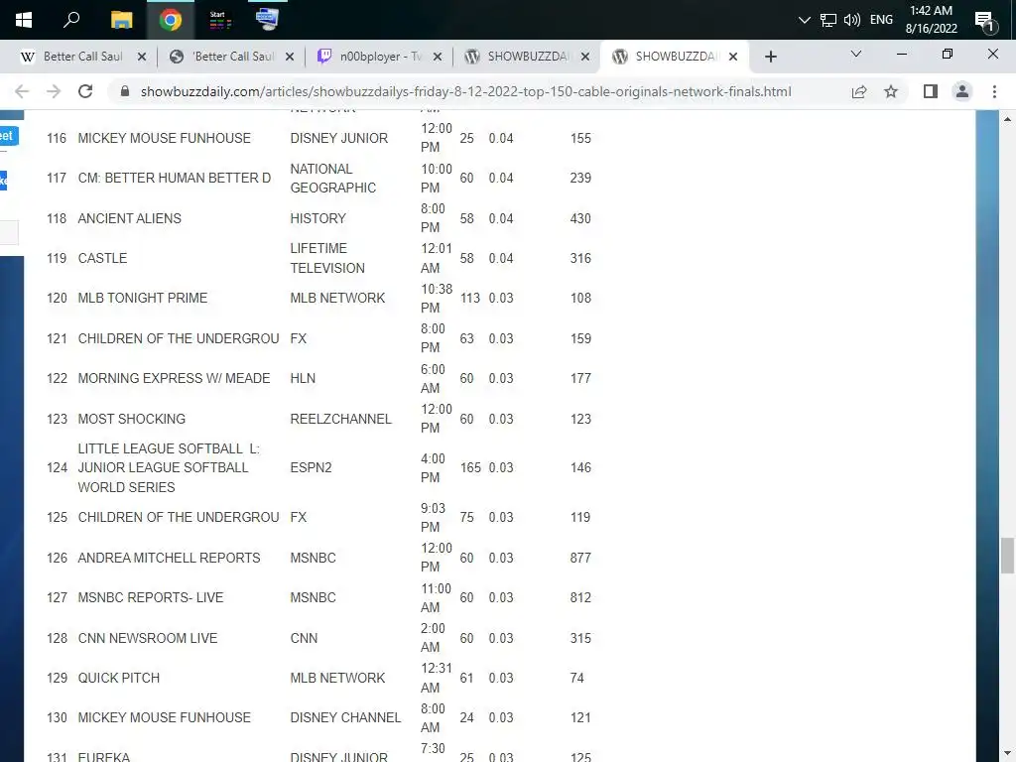
Task: Click the Chrome taskbar icon
Action: tap(171, 20)
